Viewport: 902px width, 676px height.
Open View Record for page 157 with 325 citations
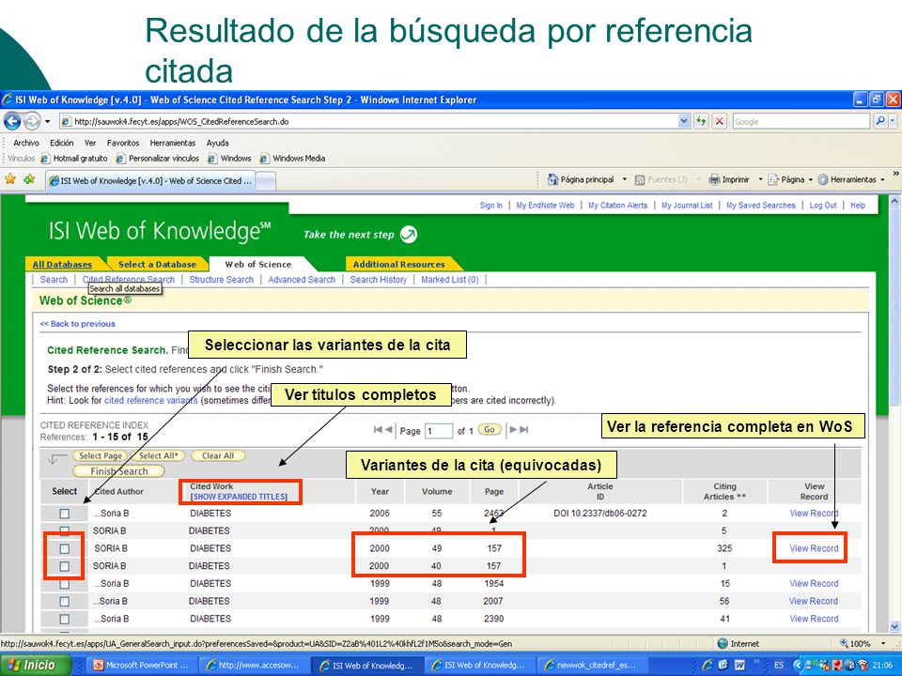[814, 548]
